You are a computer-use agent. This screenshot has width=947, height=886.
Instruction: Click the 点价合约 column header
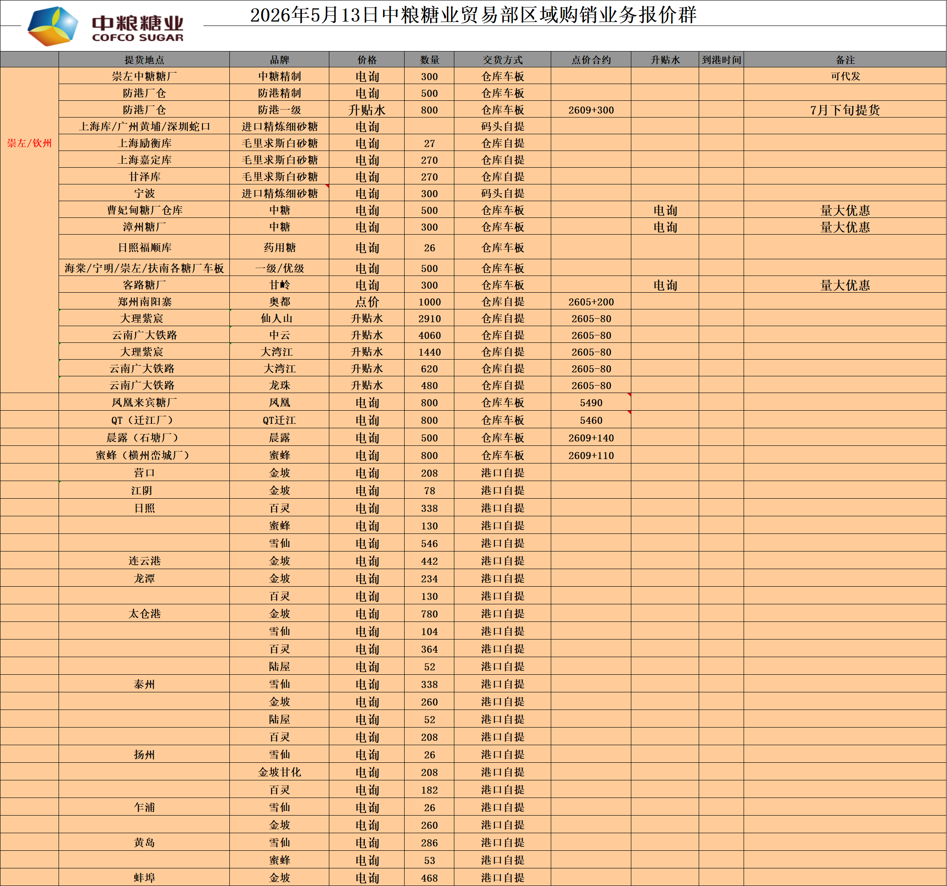tap(591, 59)
